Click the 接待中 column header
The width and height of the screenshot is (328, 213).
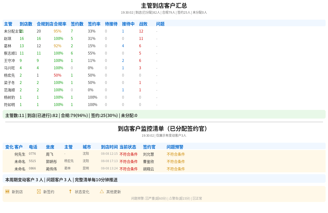click(128, 24)
